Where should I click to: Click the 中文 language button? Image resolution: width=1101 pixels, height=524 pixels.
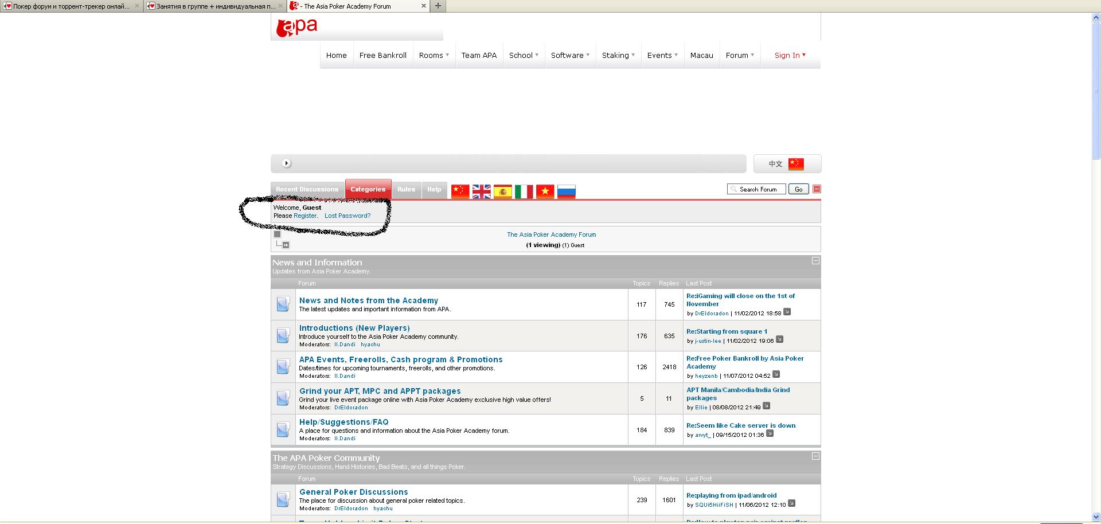pos(787,163)
